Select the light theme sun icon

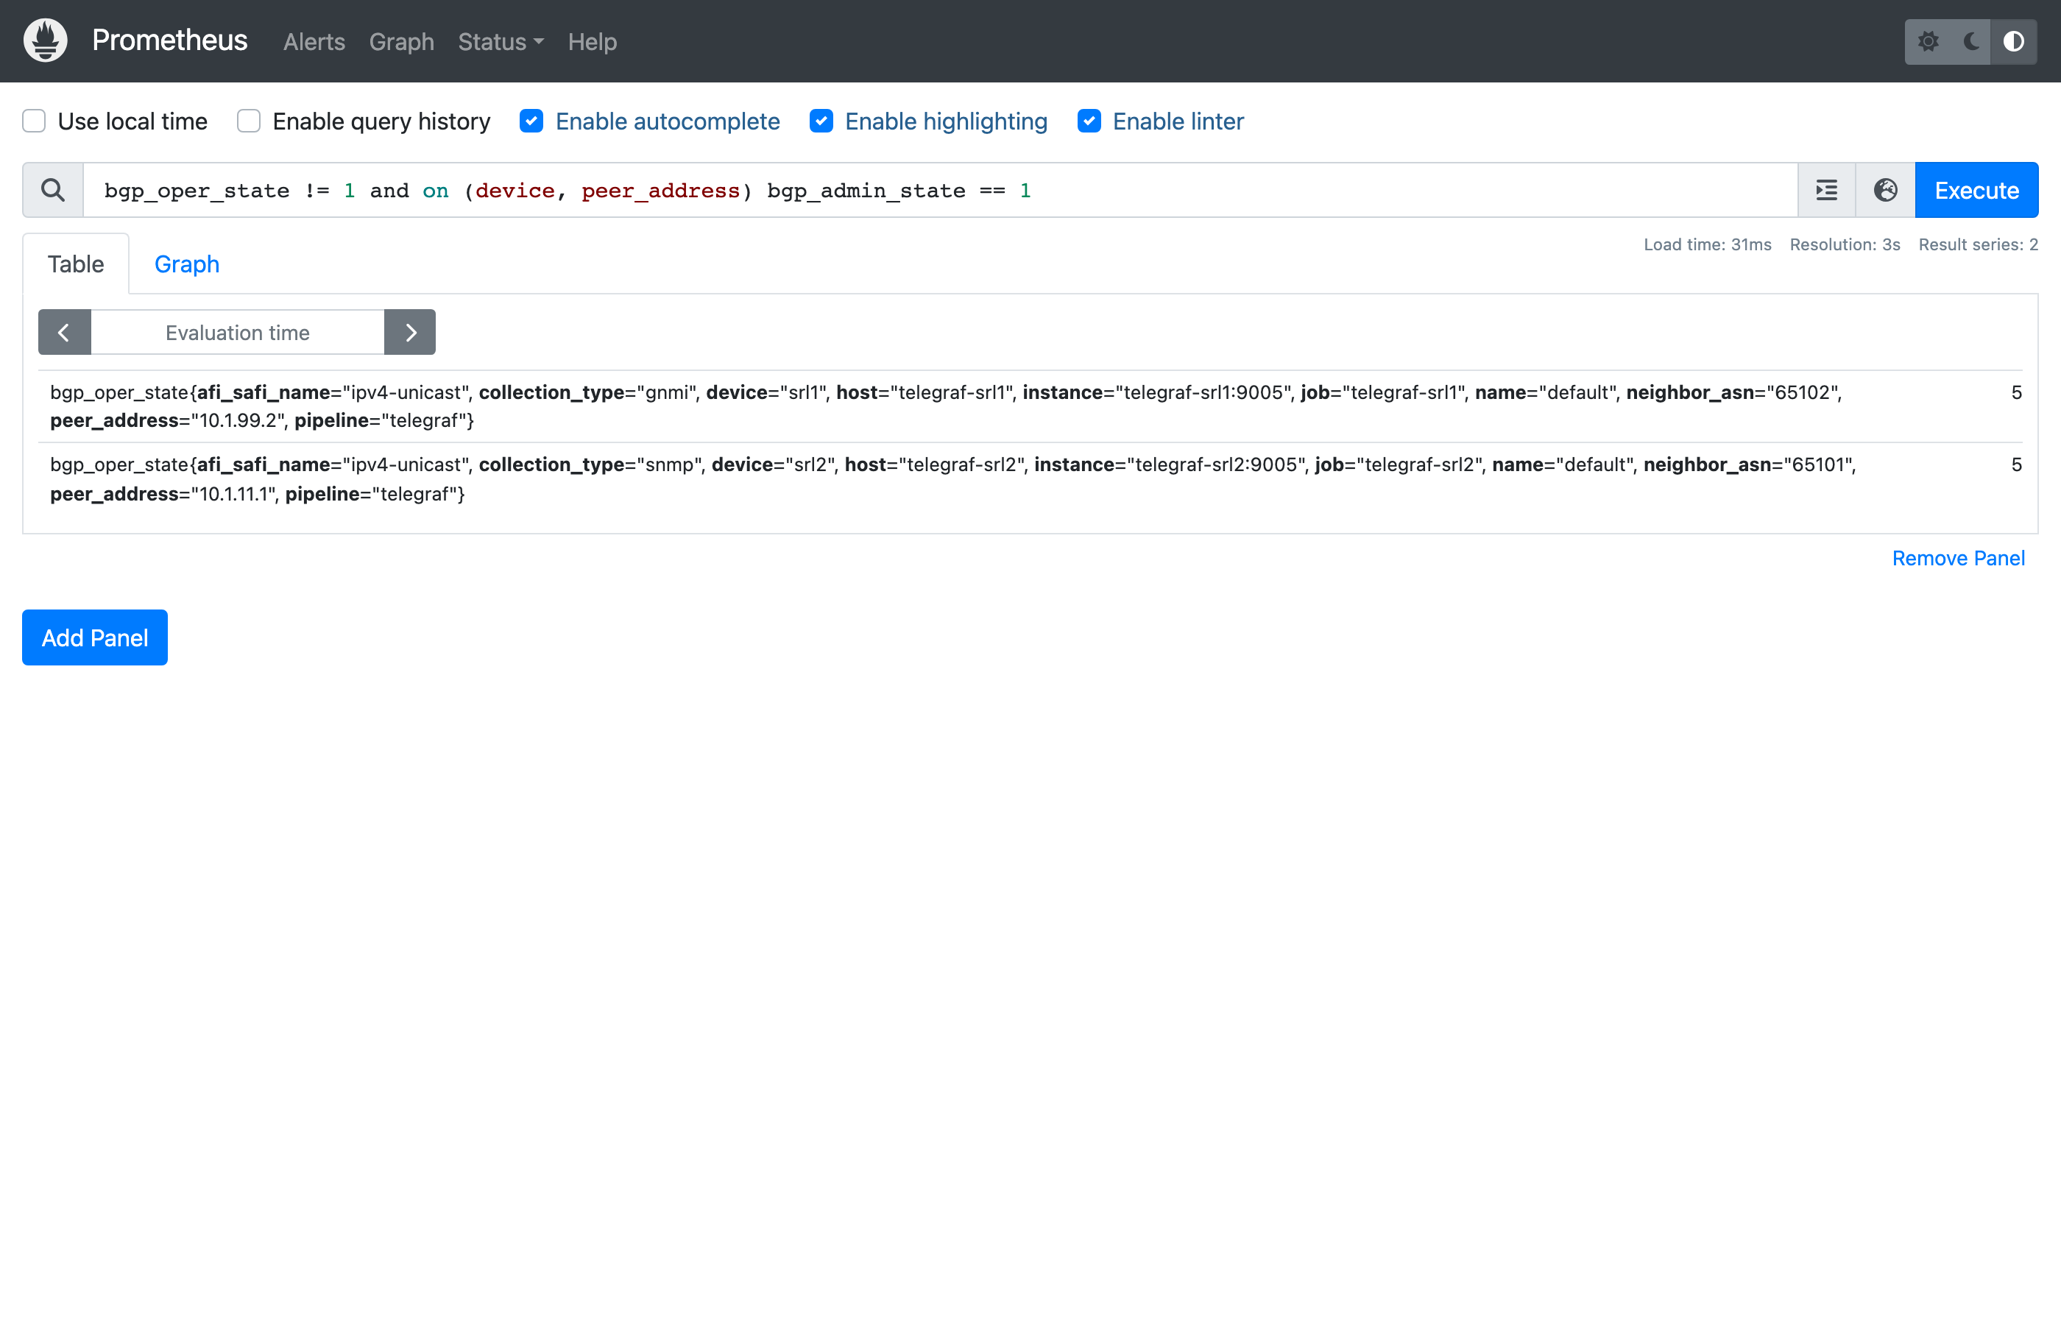click(x=1928, y=41)
